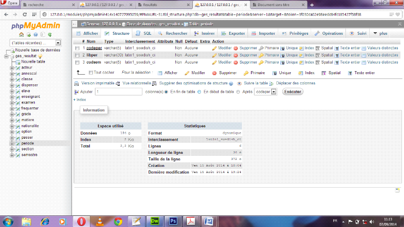Select the En début de table radio
The width and height of the screenshot is (404, 227).
point(199,92)
